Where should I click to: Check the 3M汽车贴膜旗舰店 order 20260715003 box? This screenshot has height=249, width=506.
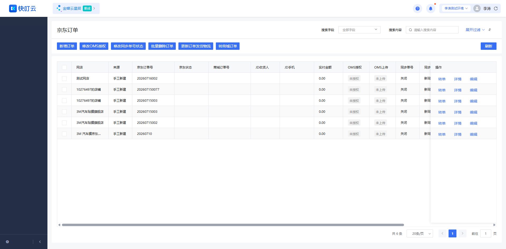click(64, 112)
